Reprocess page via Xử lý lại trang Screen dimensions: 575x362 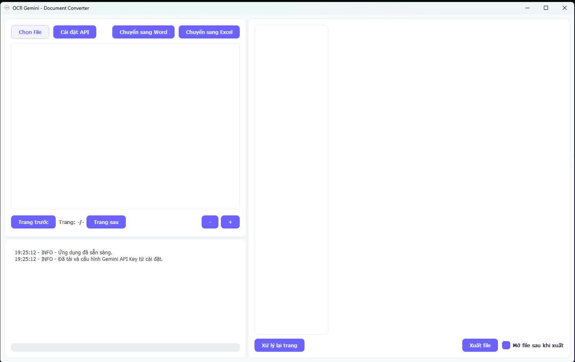click(279, 345)
